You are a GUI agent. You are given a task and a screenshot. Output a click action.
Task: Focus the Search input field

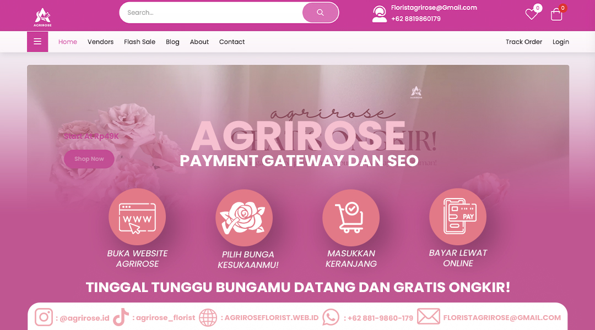211,13
